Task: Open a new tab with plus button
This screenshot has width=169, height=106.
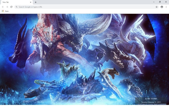Action: click(36, 2)
